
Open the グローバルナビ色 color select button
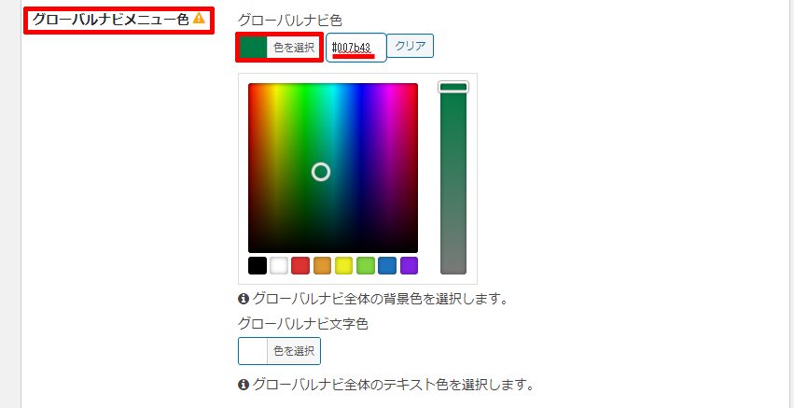tap(280, 47)
